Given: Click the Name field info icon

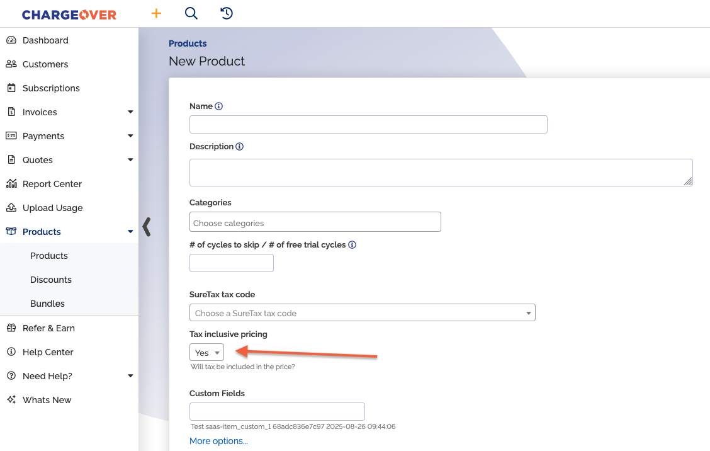Looking at the screenshot, I should (219, 106).
